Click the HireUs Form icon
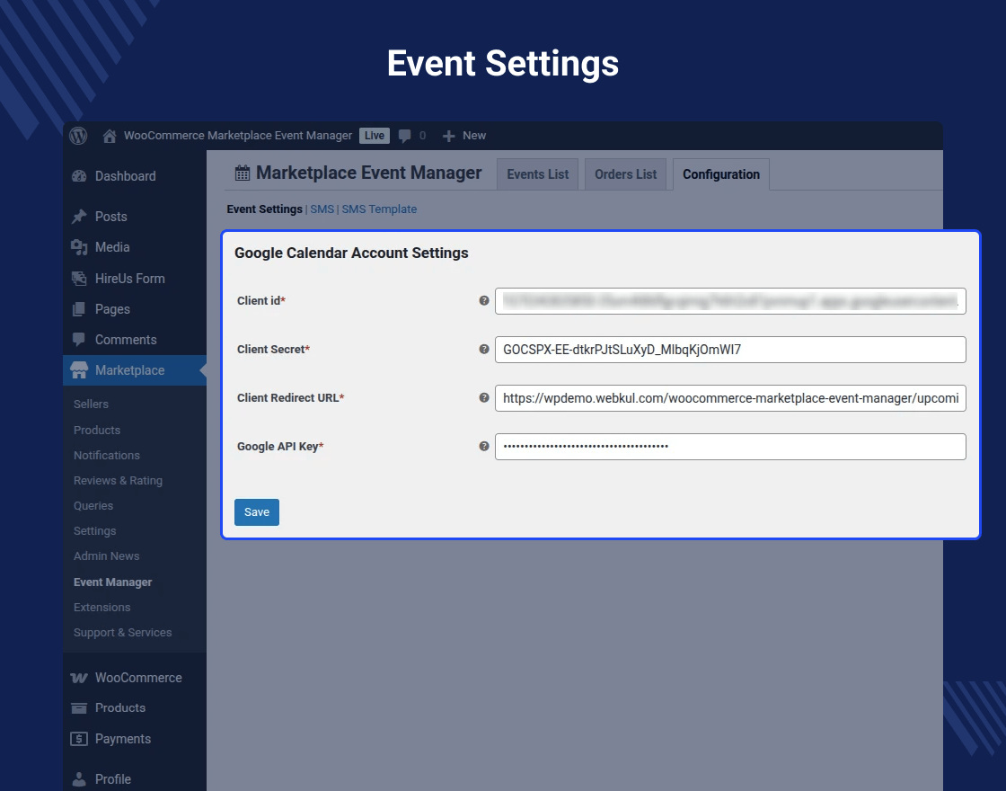 click(79, 279)
